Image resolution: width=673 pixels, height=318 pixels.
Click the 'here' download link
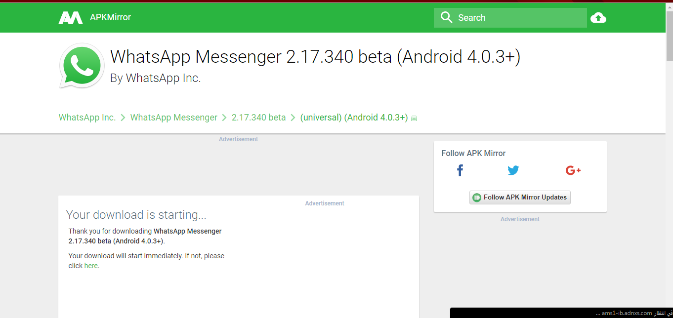91,266
